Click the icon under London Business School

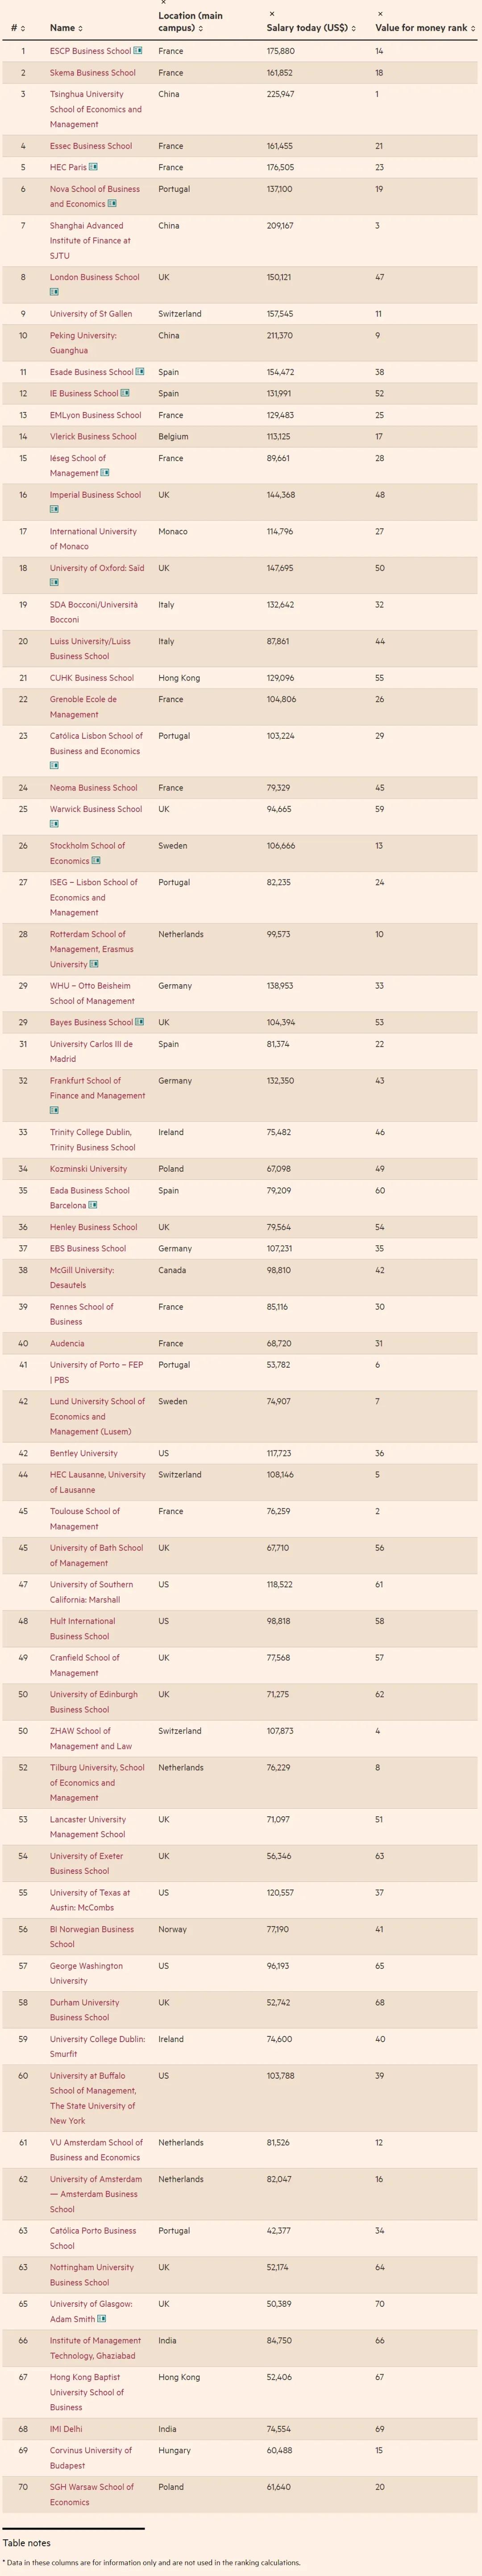pos(54,292)
